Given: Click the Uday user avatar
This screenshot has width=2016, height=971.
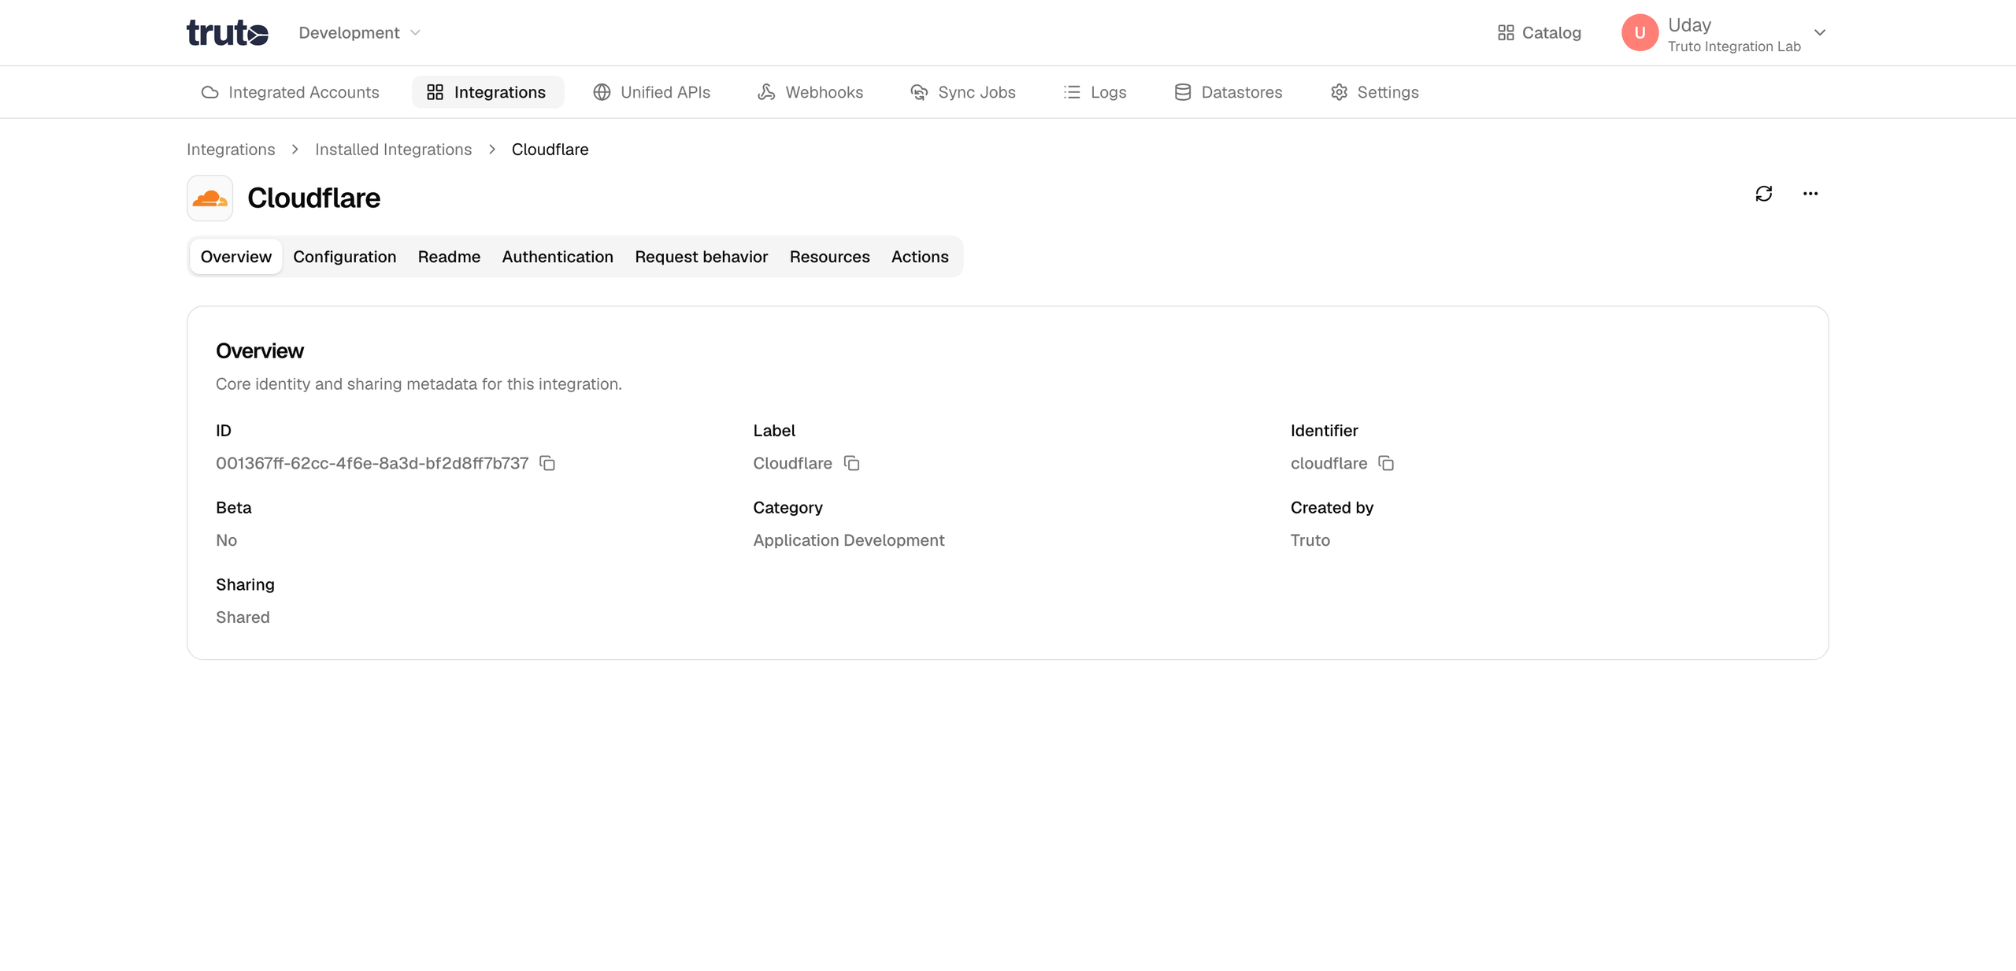Looking at the screenshot, I should pyautogui.click(x=1640, y=32).
